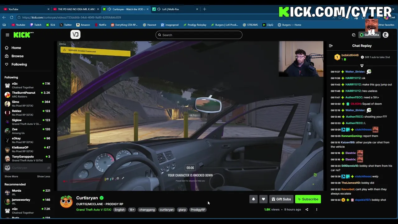Image resolution: width=398 pixels, height=224 pixels.
Task: Open TheBurntPeanut channel from Following
Action: pos(27,95)
